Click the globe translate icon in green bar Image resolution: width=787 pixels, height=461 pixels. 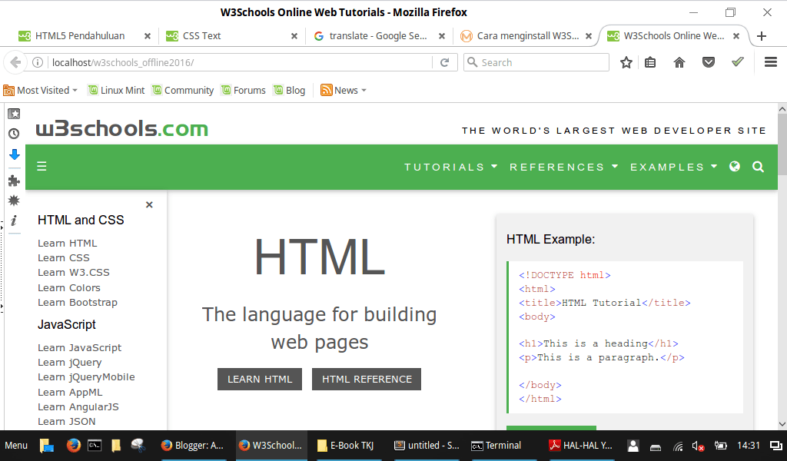click(735, 167)
